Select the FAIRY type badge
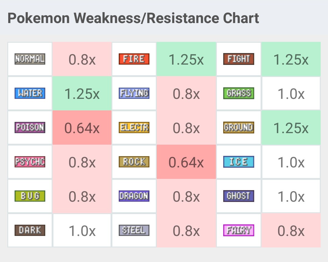The image size is (328, 262). pos(238,230)
